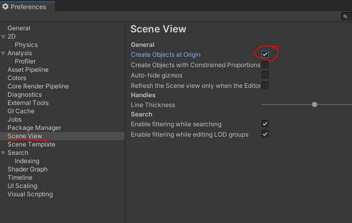Select the Physics sub-item
Viewport: 352px width, 223px height.
pos(26,45)
